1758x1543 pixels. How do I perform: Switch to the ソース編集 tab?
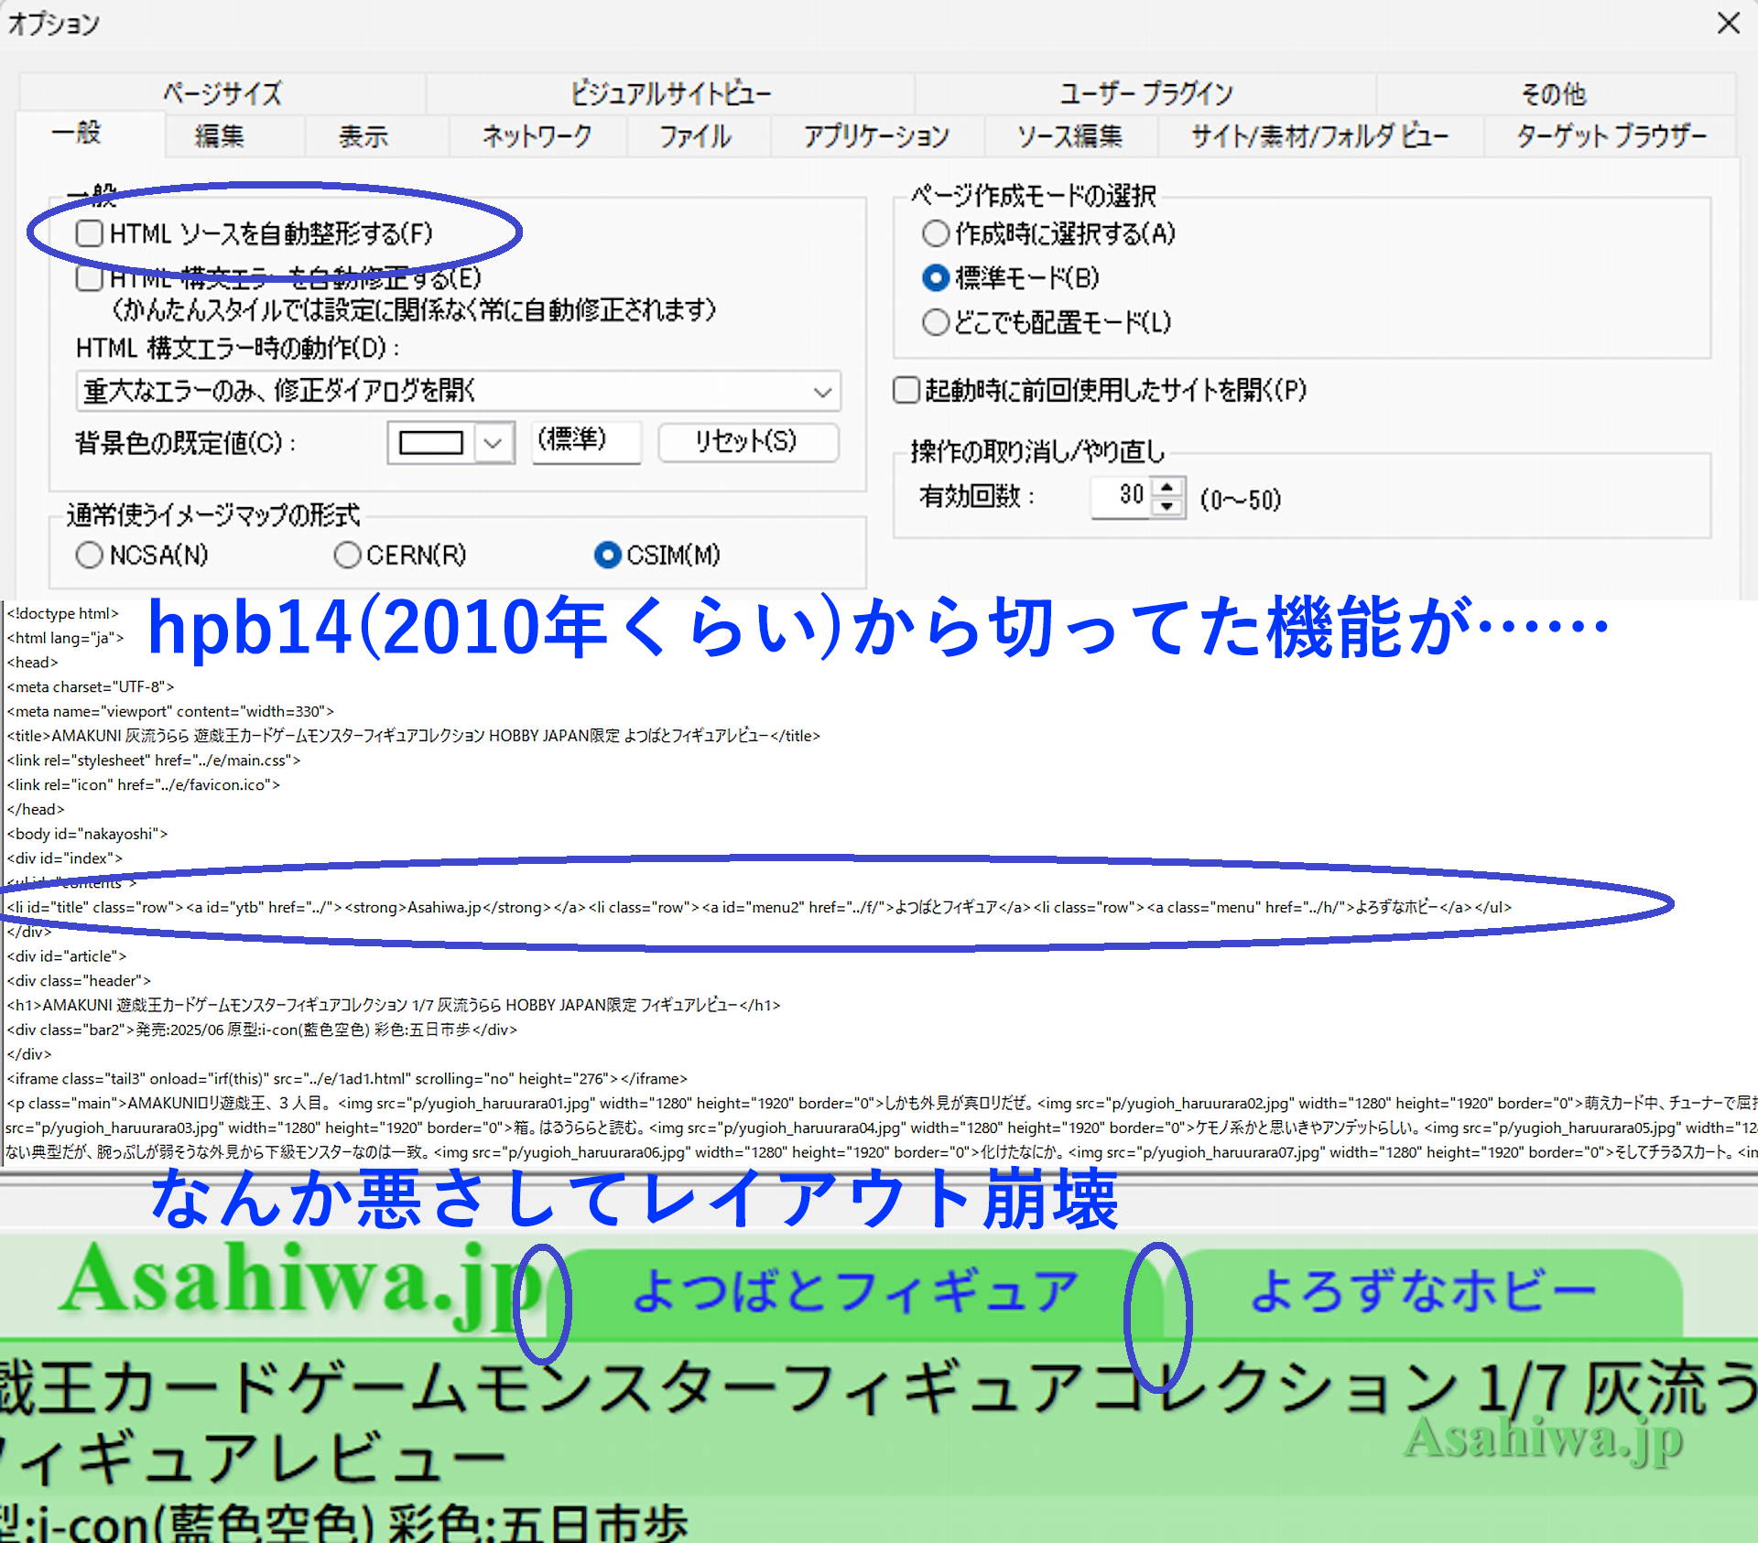(x=1070, y=136)
